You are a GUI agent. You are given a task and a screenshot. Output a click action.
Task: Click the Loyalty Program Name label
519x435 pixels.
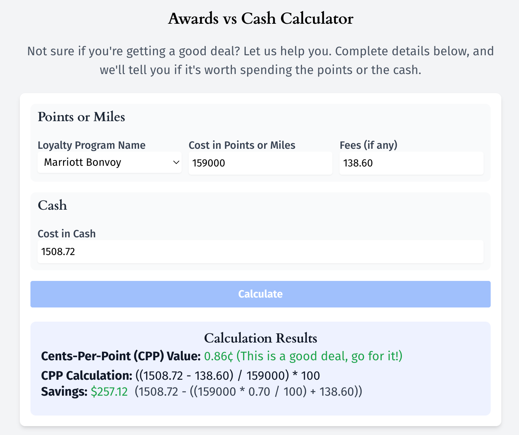point(92,145)
